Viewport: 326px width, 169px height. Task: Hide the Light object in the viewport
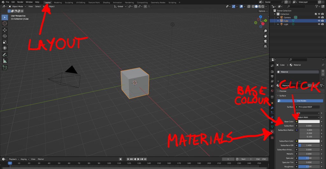click(x=319, y=24)
